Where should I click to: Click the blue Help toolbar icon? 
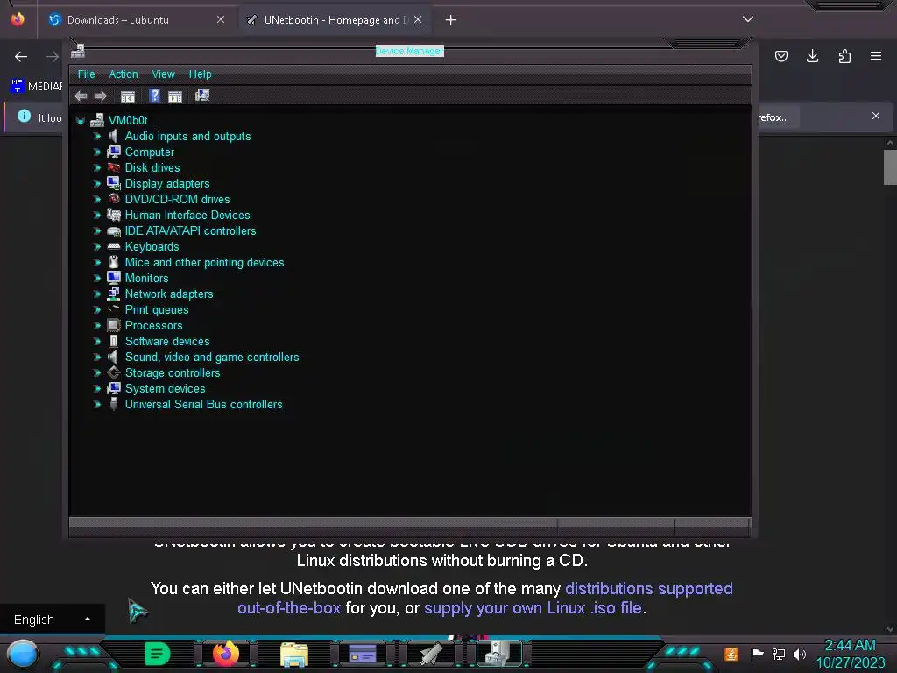click(154, 95)
